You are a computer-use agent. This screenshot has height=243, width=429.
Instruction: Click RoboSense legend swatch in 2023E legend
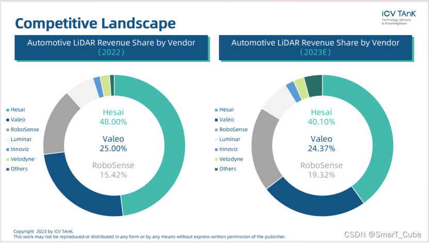coord(216,130)
